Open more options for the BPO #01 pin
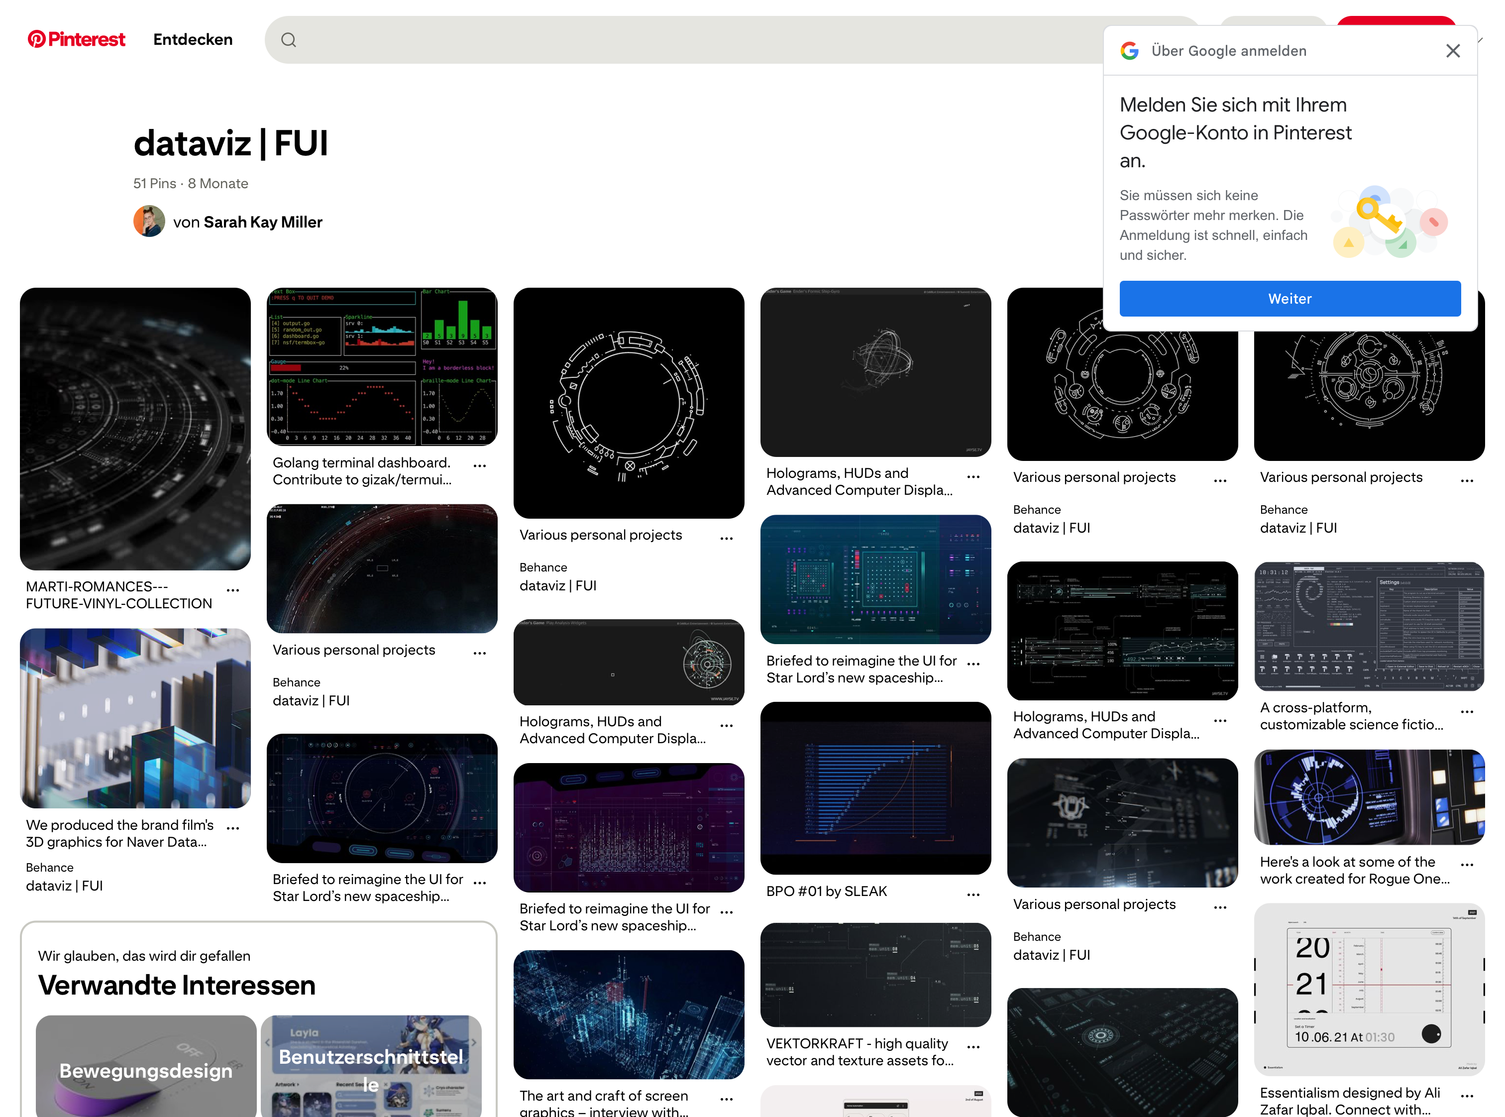 click(x=973, y=894)
